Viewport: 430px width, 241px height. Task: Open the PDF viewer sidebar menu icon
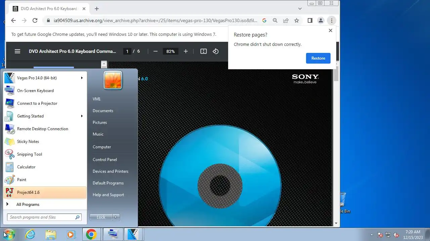17,51
